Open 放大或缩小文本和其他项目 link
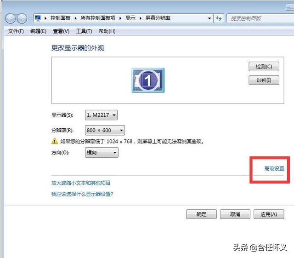The image size is (294, 258). [x=81, y=183]
